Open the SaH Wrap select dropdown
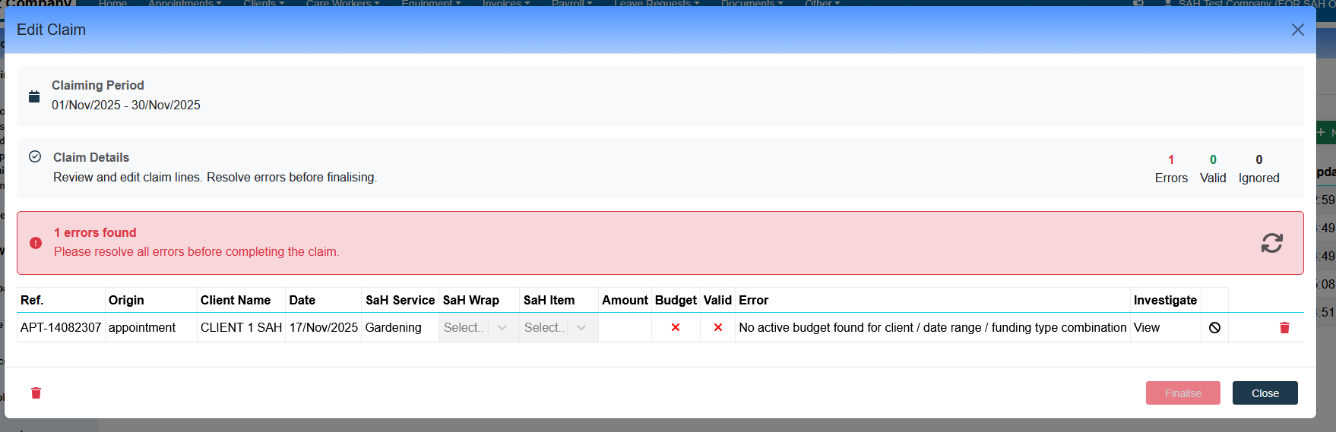The image size is (1336, 432). [478, 328]
